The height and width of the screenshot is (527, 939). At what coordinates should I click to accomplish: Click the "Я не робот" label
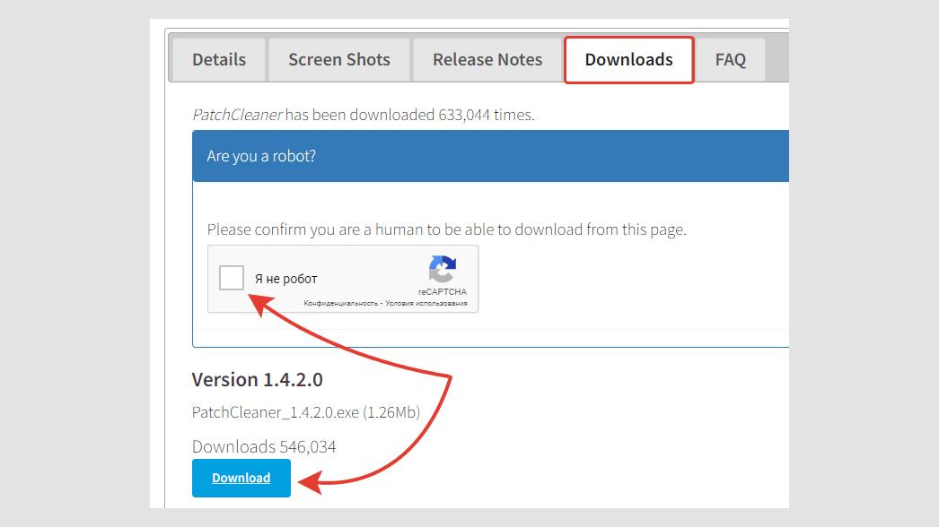click(285, 279)
